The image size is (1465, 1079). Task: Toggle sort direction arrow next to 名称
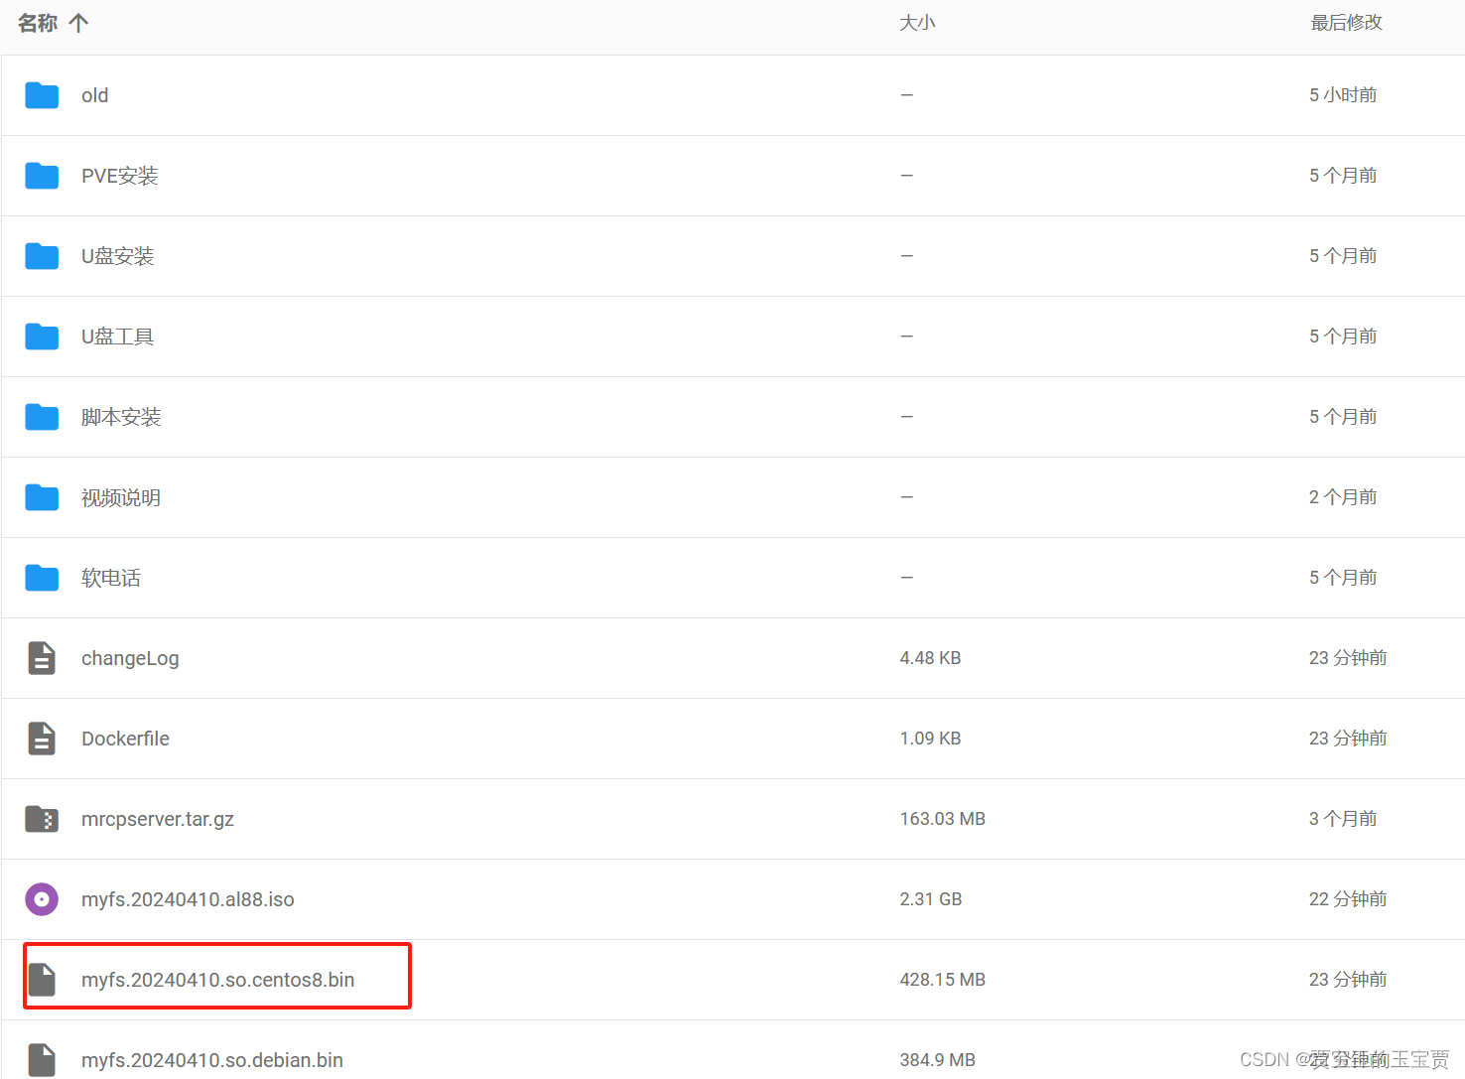[x=79, y=23]
